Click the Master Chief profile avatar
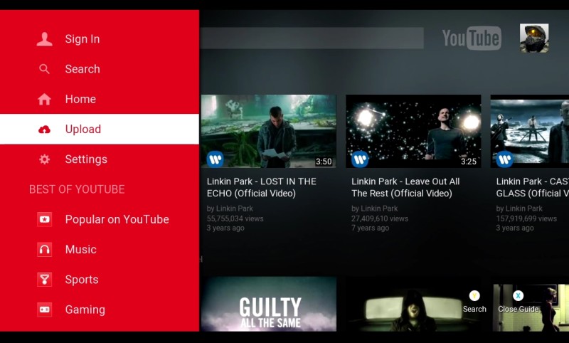The width and height of the screenshot is (569, 343). (534, 38)
